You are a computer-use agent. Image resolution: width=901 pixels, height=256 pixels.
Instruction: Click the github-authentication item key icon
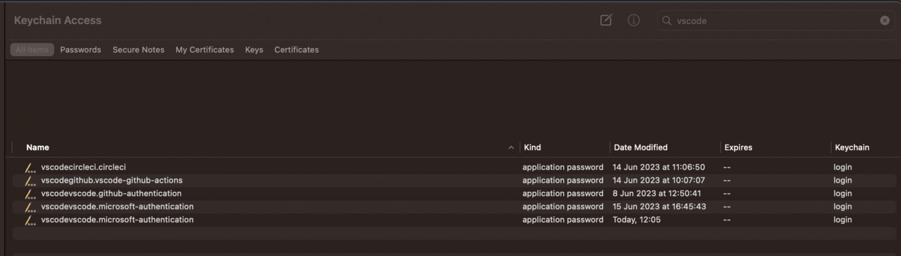click(30, 194)
